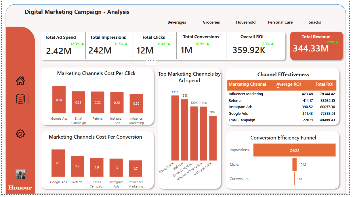
Task: Click the Impressions funnel bar
Action: coord(294,150)
